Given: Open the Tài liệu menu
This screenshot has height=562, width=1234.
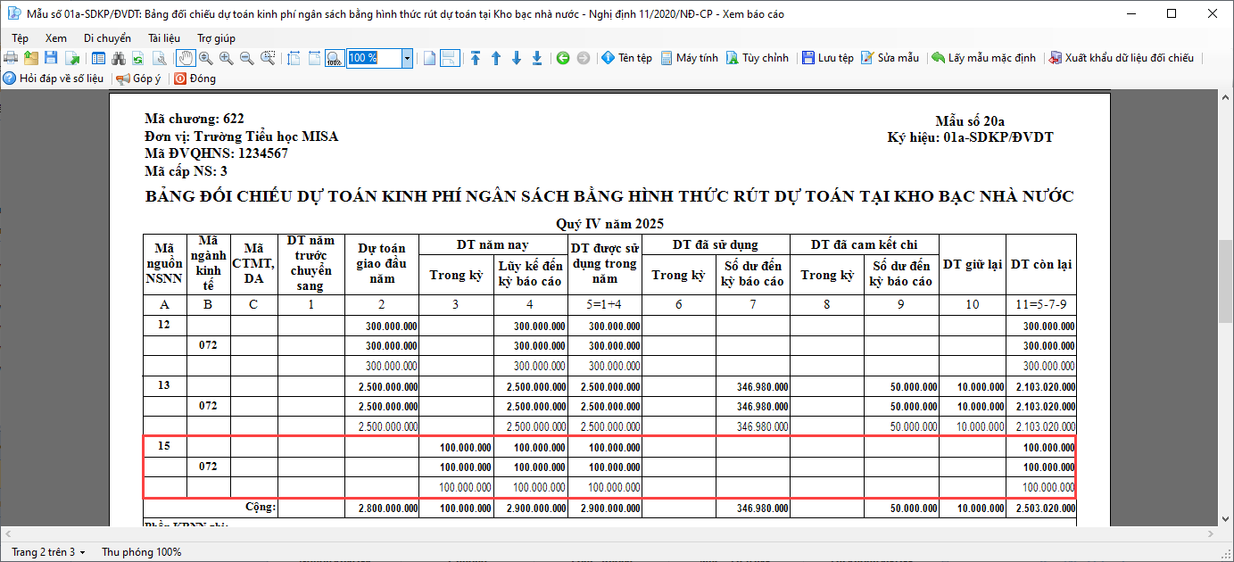Looking at the screenshot, I should point(164,38).
